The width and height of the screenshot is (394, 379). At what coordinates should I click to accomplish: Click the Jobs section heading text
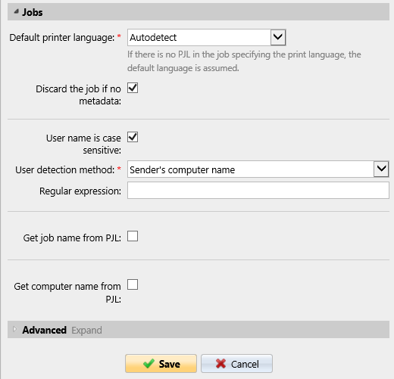tap(33, 12)
